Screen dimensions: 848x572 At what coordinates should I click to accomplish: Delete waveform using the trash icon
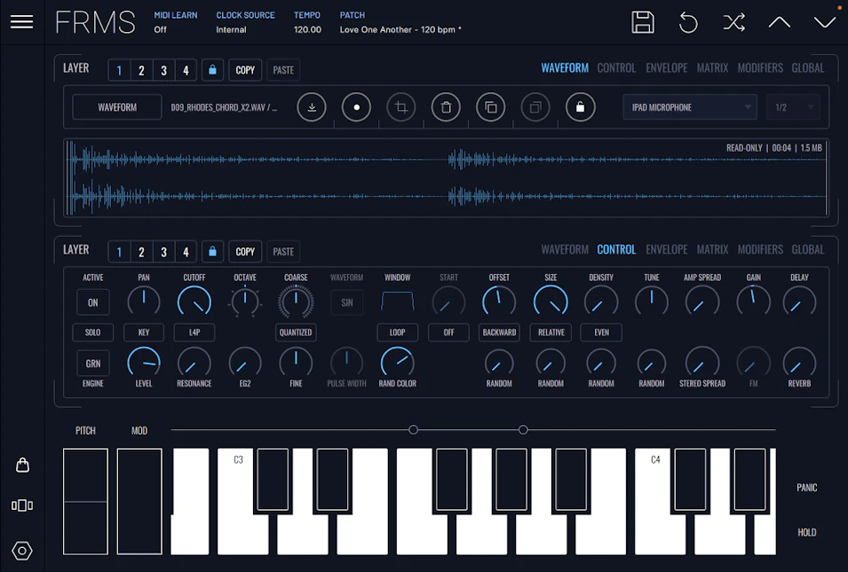(x=446, y=107)
